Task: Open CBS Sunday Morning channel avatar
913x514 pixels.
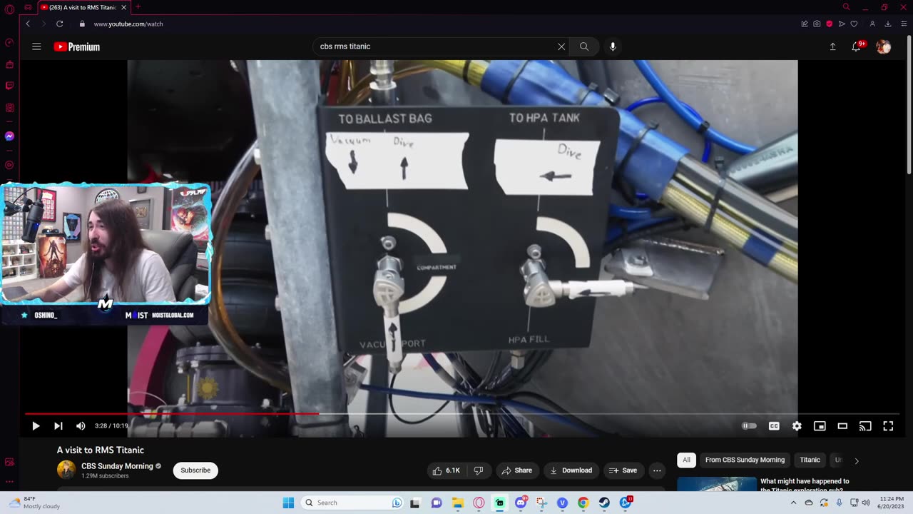Action: click(66, 470)
